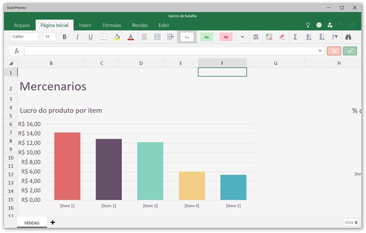The image size is (366, 233).
Task: Confirm entry with green checkmark button
Action: pyautogui.click(x=350, y=51)
